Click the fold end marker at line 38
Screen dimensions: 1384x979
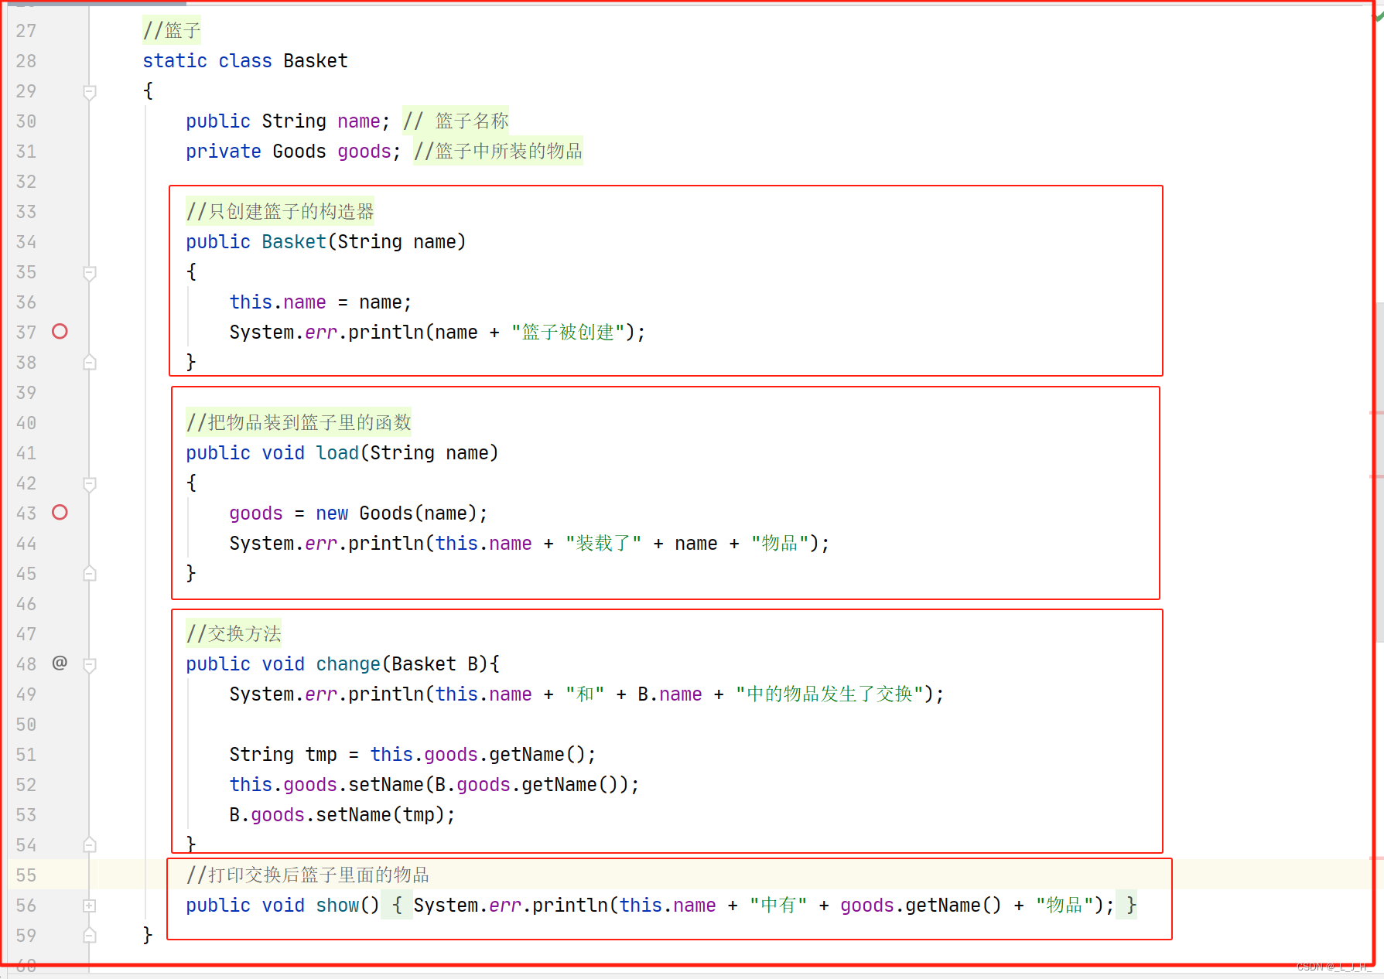(90, 362)
